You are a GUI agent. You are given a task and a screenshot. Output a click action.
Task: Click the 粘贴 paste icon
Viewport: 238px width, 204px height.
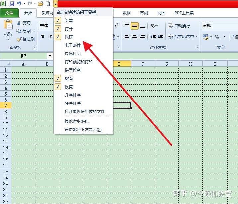[8, 25]
